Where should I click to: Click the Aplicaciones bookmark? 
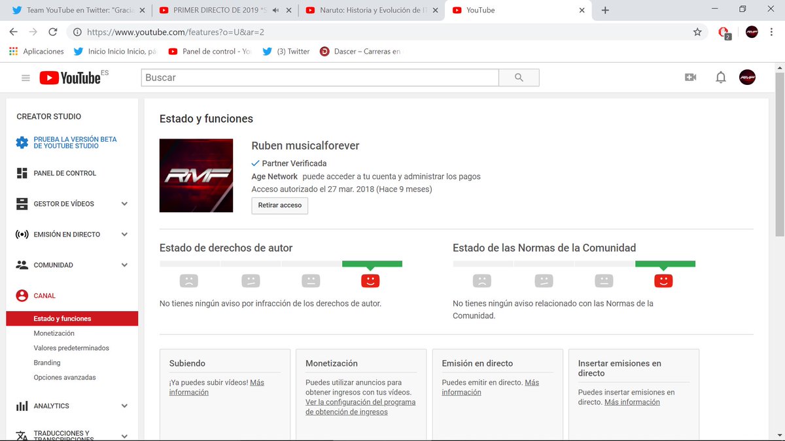(37, 51)
